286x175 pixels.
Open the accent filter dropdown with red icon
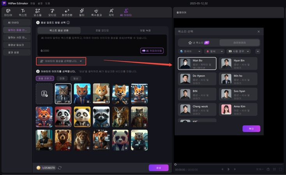pos(214,51)
